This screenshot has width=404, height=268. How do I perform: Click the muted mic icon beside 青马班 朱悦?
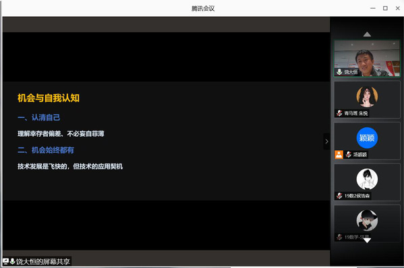click(x=339, y=113)
